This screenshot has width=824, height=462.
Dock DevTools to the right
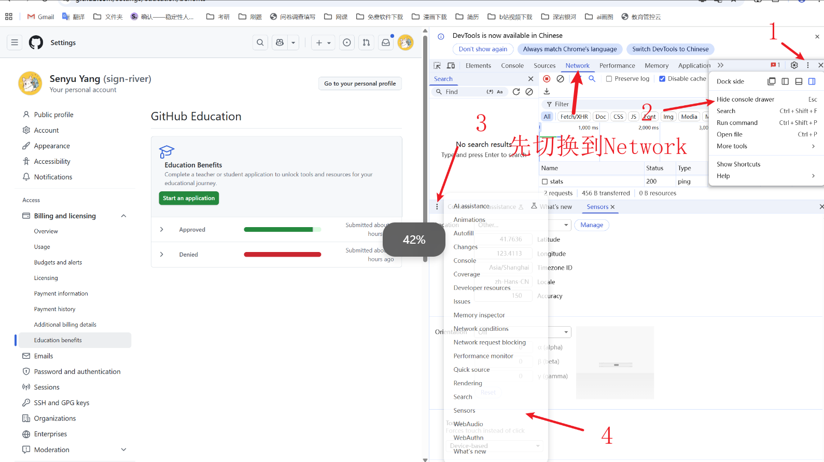812,81
